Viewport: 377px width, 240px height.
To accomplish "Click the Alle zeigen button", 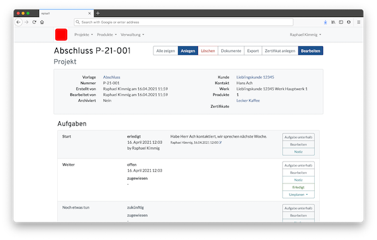I will click(x=165, y=51).
